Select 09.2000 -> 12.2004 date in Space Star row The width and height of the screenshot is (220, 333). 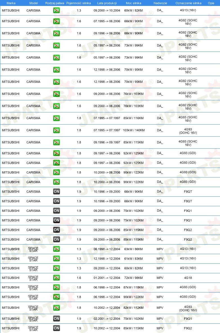point(107,268)
